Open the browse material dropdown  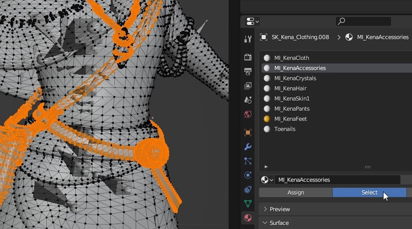coord(267,180)
